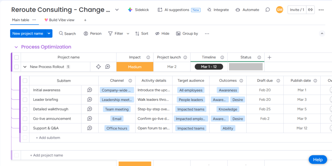The height and width of the screenshot is (166, 332).
Task: Select the Main table tab
Action: pyautogui.click(x=20, y=20)
